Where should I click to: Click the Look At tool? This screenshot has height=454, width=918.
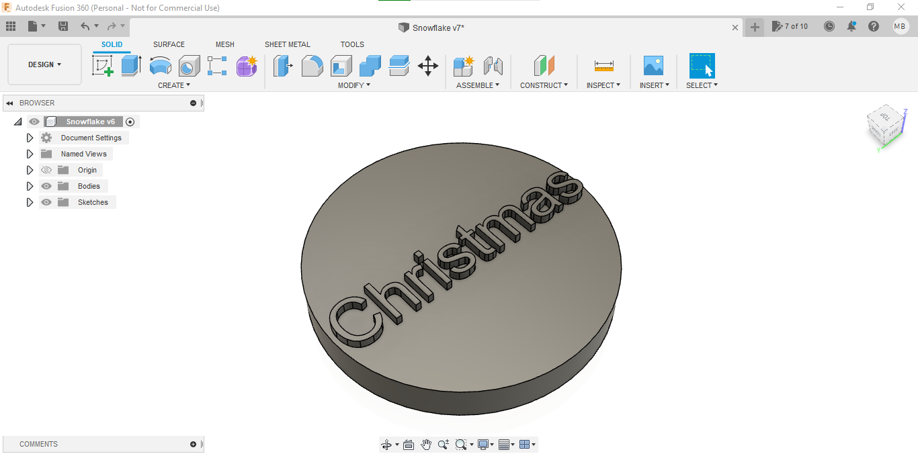click(x=409, y=445)
